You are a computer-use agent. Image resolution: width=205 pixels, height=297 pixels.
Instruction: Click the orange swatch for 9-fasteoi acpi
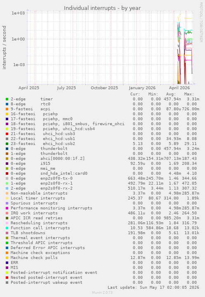pos(7,109)
